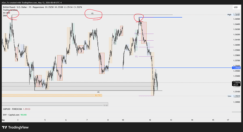Click the 1.36581 high price value

pos(237,14)
